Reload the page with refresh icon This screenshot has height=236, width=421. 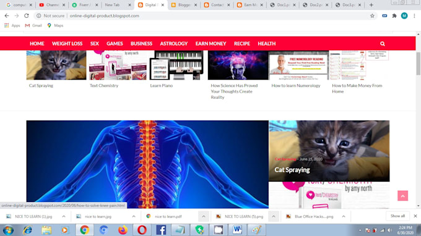[26, 16]
